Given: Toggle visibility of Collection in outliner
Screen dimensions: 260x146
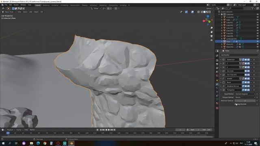Looking at the screenshot, I should coord(258,15).
